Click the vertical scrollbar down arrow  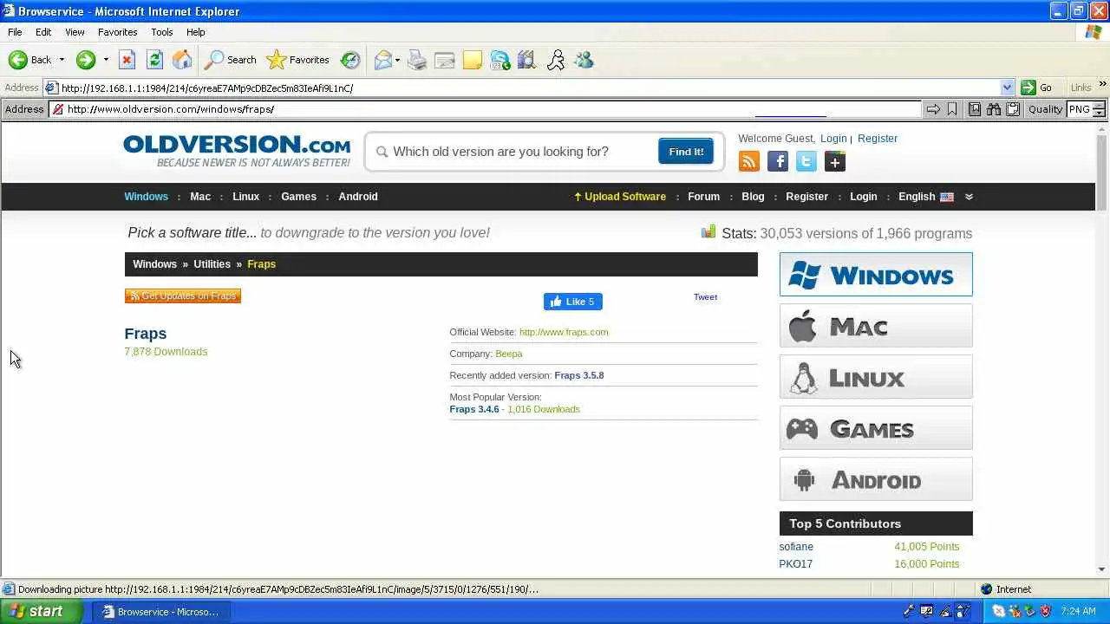(x=1102, y=569)
